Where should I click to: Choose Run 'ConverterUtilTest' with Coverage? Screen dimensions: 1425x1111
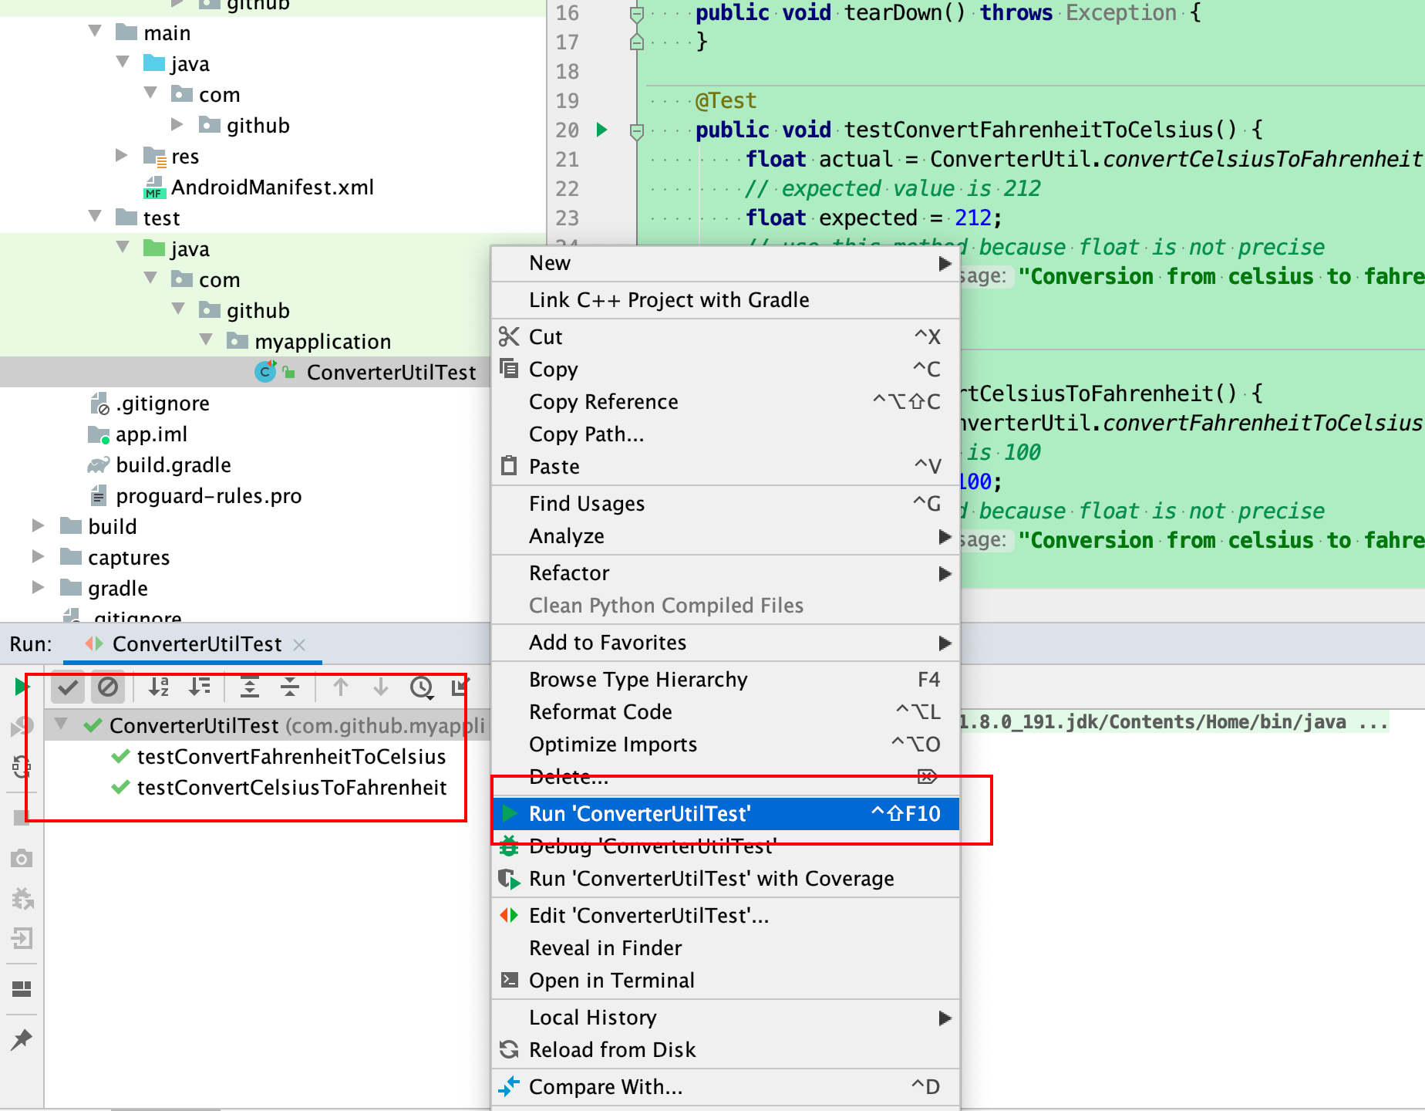726,879
